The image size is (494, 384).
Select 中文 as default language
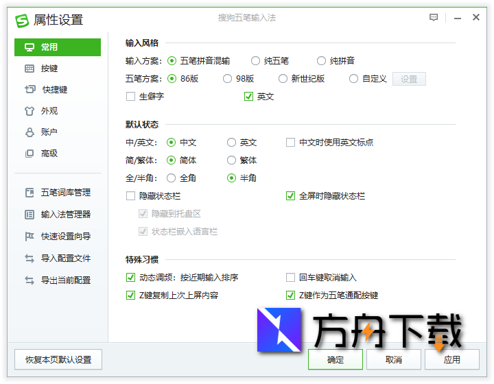click(171, 143)
